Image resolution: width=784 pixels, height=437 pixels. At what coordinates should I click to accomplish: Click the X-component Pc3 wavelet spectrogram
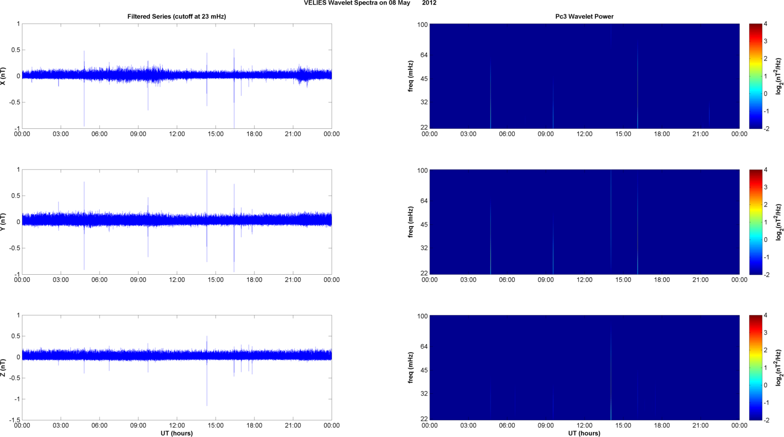(584, 76)
